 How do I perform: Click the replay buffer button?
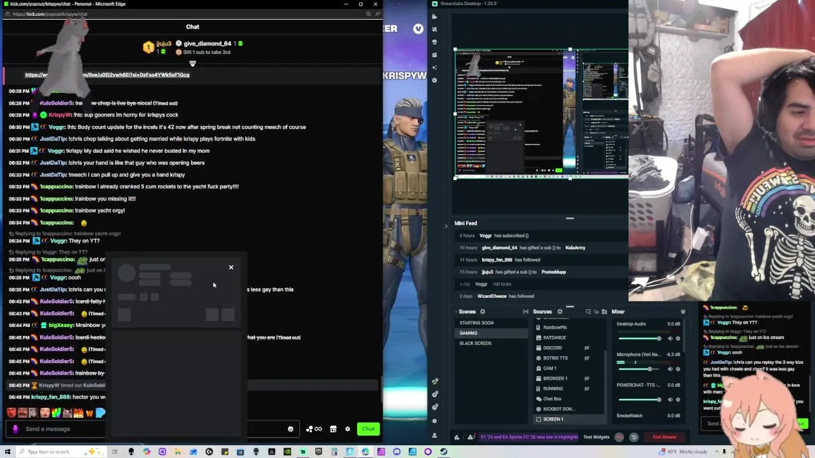pos(634,437)
